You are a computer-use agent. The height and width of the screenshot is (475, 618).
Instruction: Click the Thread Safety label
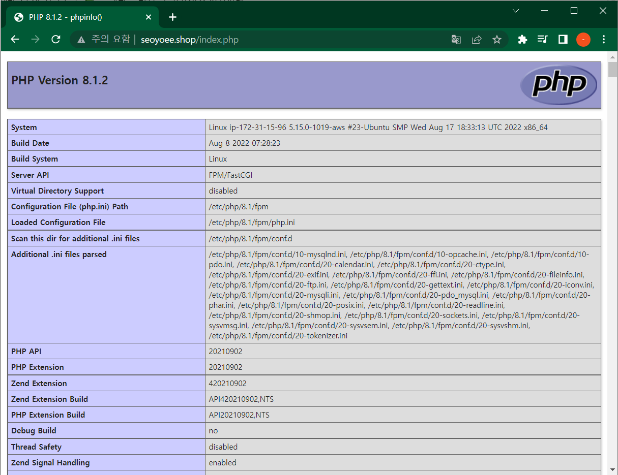coord(36,447)
